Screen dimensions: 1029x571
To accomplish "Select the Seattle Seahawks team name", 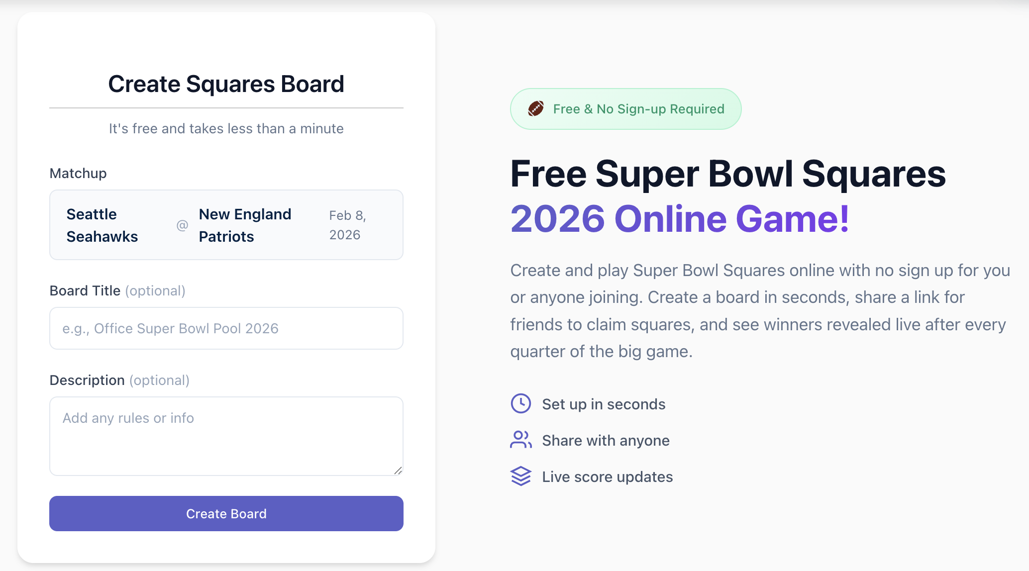I will [103, 225].
